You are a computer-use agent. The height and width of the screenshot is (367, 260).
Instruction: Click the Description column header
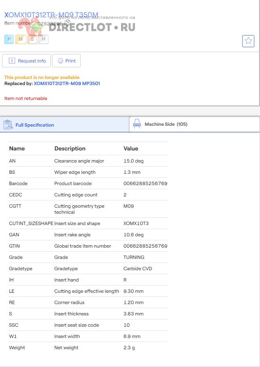click(70, 148)
